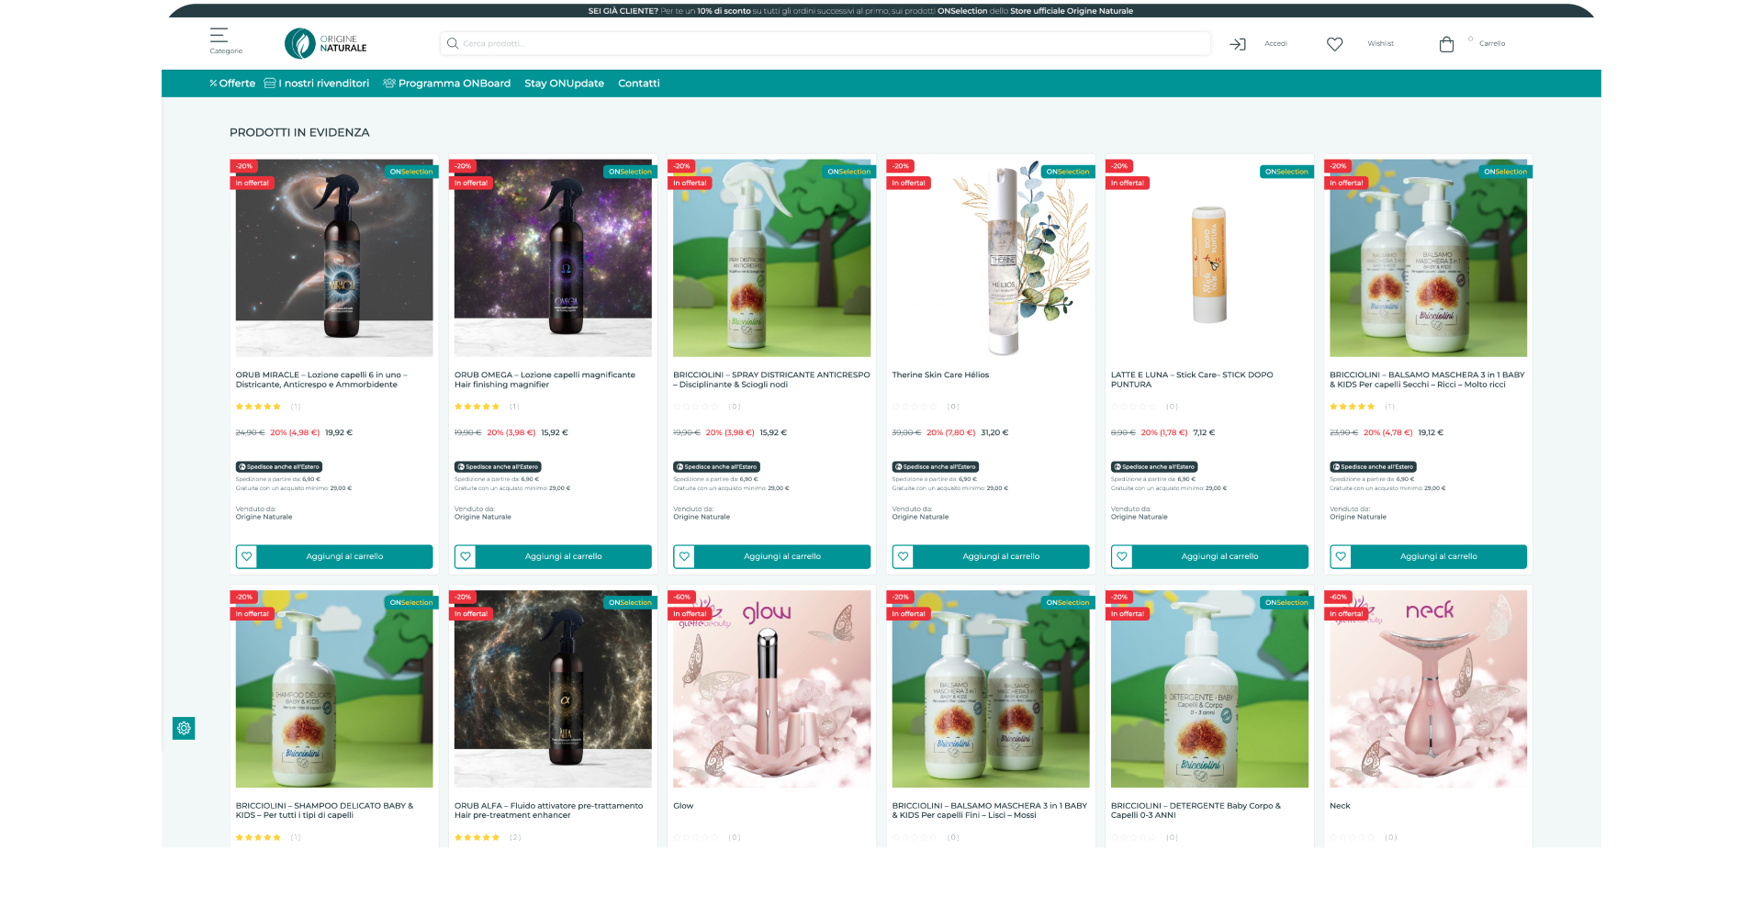Image resolution: width=1763 pixels, height=906 pixels.
Task: Click star rating of ORUB ALFA
Action: 477,837
